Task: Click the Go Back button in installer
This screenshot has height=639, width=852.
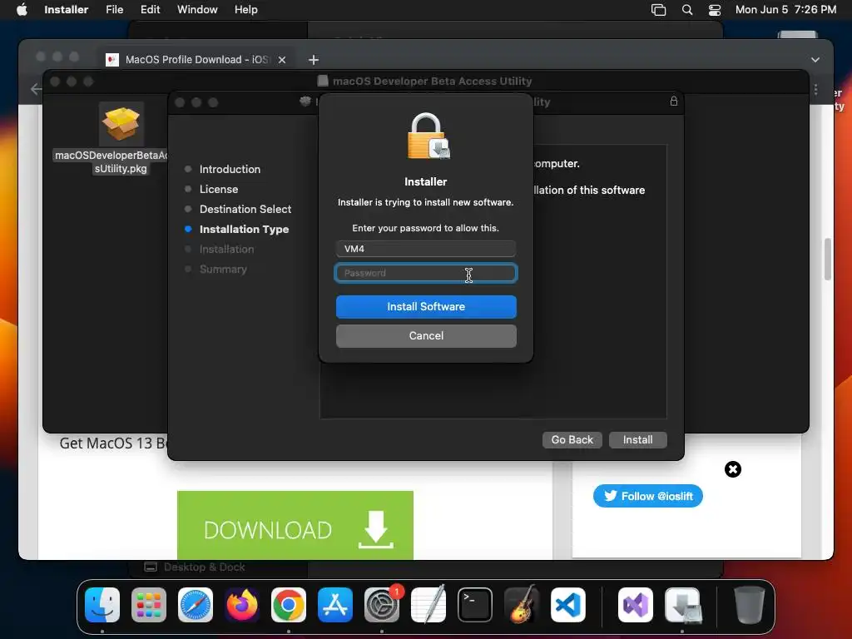Action: pos(572,439)
